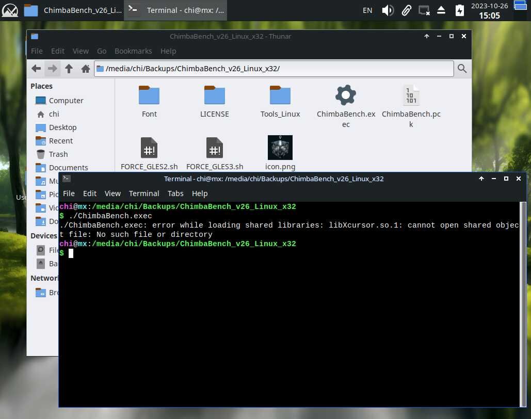Switch to the Terminal window via taskbar
The image size is (531, 419).
point(175,10)
